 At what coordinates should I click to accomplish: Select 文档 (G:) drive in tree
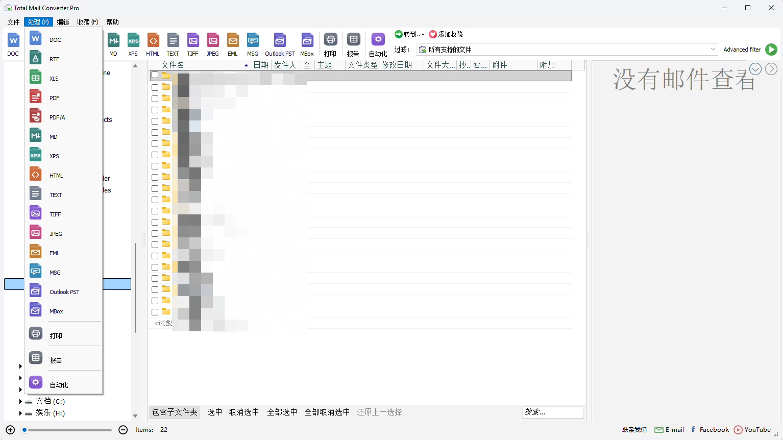(50, 401)
